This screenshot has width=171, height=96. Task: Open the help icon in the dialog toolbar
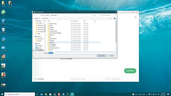click(x=115, y=18)
